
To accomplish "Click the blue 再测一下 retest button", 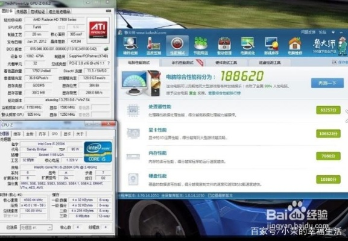I will 327,83.
